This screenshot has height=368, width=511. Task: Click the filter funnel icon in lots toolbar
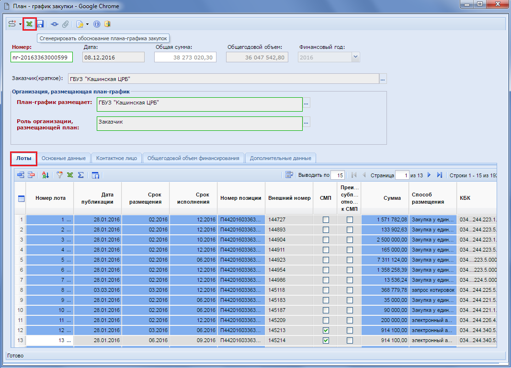point(60,175)
